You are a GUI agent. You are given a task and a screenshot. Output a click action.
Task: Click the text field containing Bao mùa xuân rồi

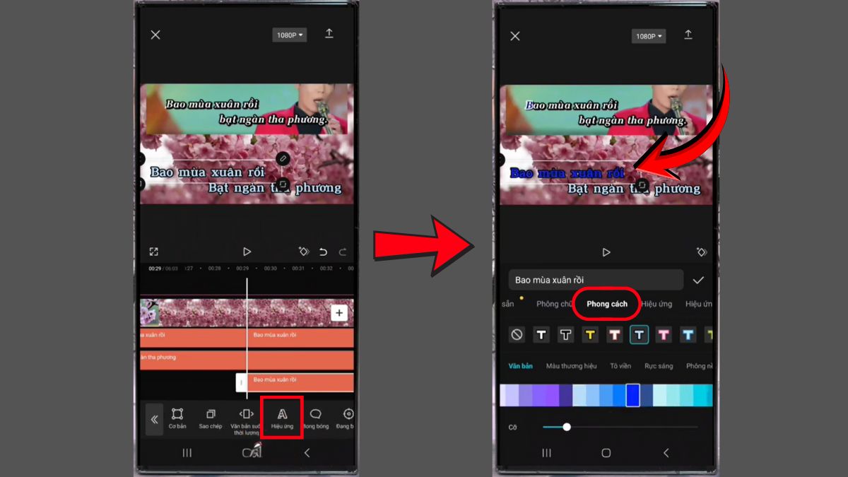595,280
